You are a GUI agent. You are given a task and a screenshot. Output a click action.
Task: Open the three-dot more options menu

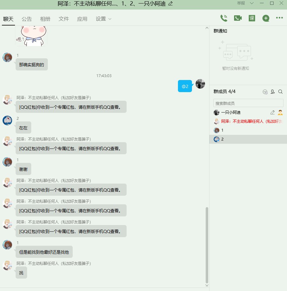point(279,18)
